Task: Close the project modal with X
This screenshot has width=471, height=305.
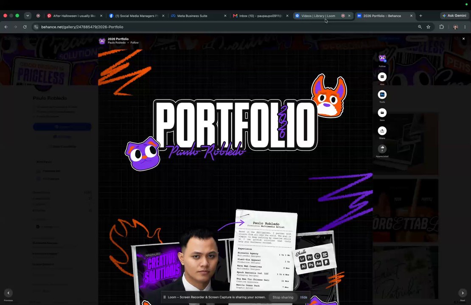Action: tap(463, 39)
